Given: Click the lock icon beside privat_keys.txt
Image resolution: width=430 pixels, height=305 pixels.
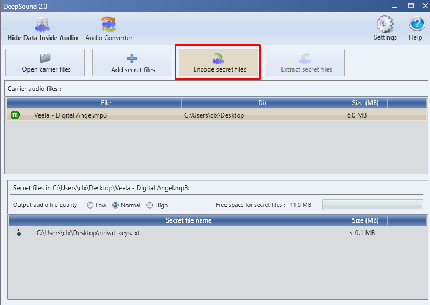Looking at the screenshot, I should coord(18,232).
